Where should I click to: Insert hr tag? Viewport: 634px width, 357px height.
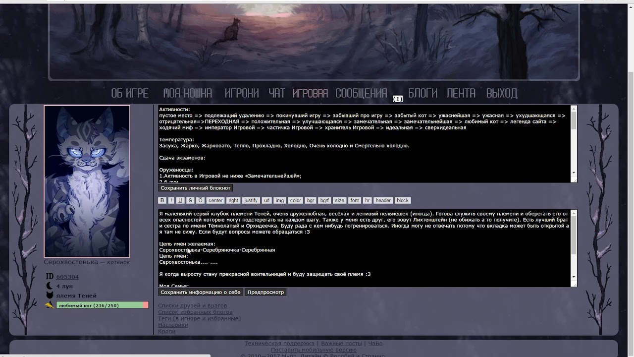(x=367, y=200)
